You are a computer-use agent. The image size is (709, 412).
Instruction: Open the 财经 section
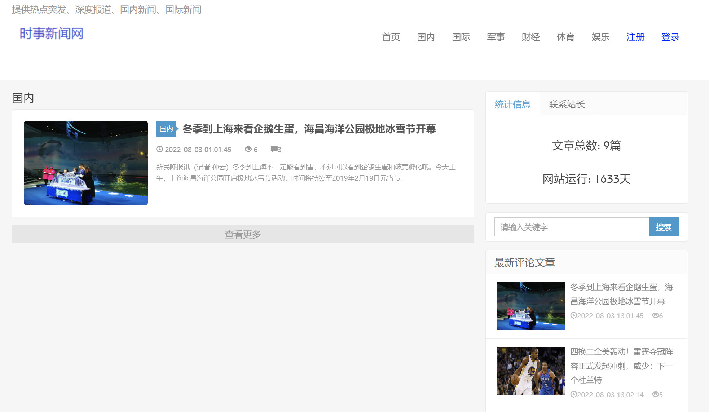tap(531, 37)
